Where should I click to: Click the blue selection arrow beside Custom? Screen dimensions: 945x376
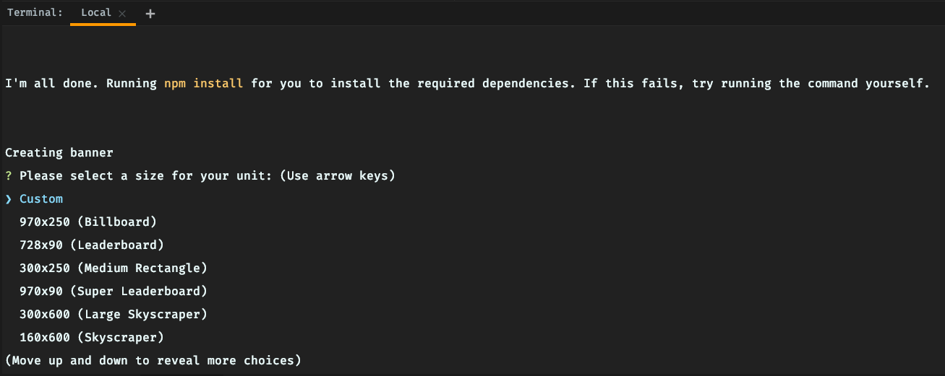coord(9,198)
